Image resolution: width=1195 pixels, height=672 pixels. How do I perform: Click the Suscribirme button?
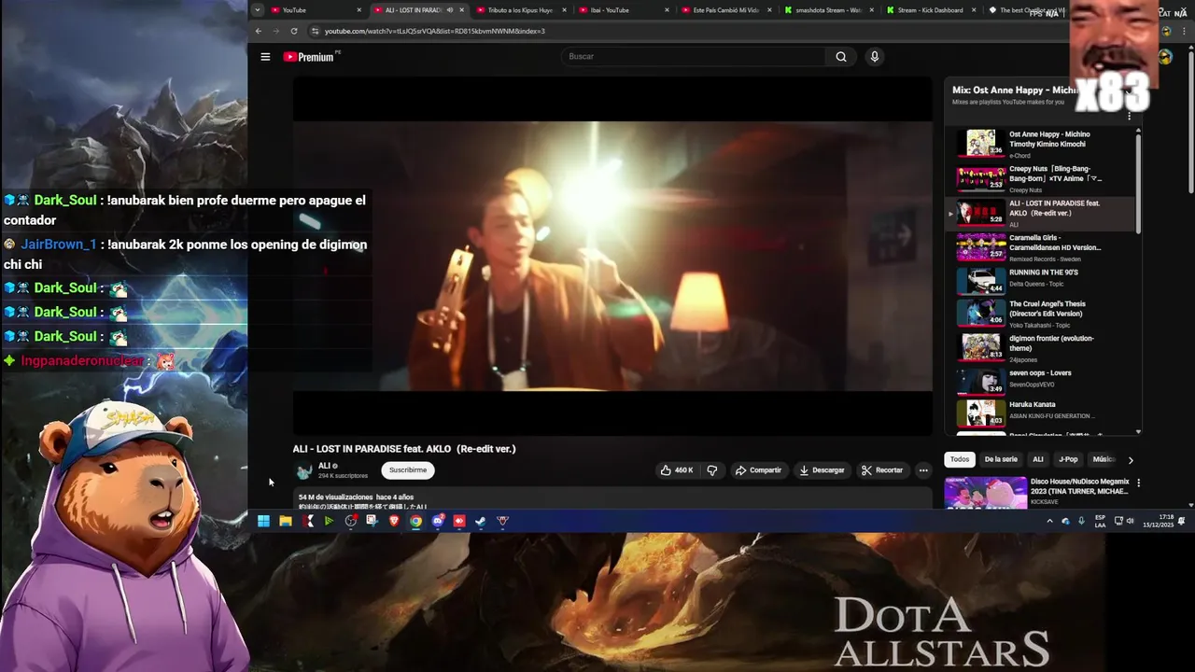408,470
